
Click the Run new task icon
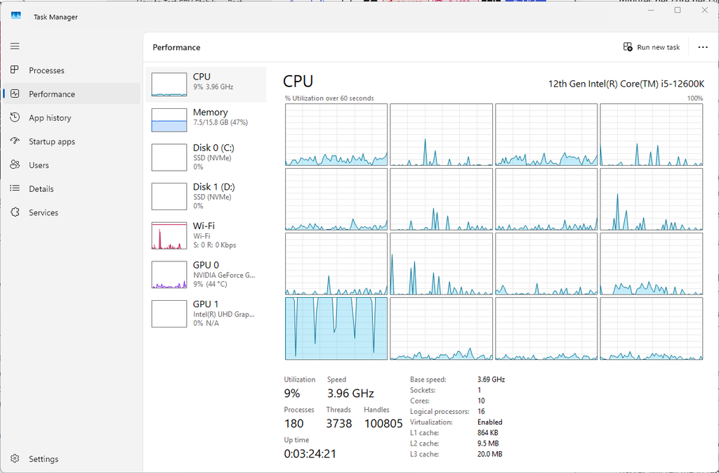628,47
